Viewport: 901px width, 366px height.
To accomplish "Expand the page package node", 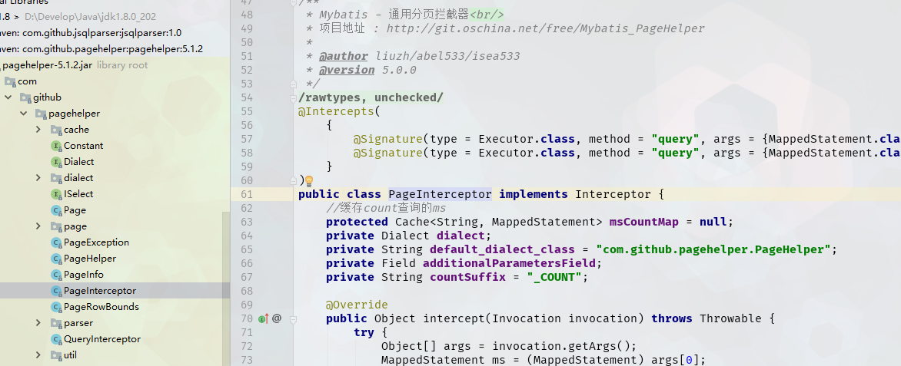I will click(x=38, y=226).
